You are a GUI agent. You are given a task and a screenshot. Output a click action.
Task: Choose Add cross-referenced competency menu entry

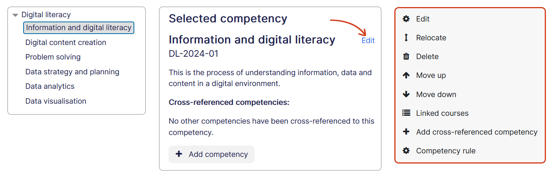476,132
